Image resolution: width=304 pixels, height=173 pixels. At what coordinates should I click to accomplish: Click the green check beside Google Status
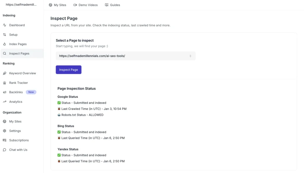pos(59,103)
